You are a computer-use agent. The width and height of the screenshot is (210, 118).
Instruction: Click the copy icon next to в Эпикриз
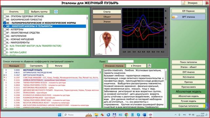point(149,66)
